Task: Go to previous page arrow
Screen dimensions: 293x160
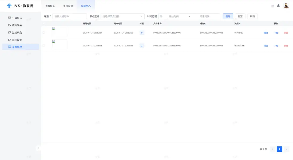Action: 272,149
